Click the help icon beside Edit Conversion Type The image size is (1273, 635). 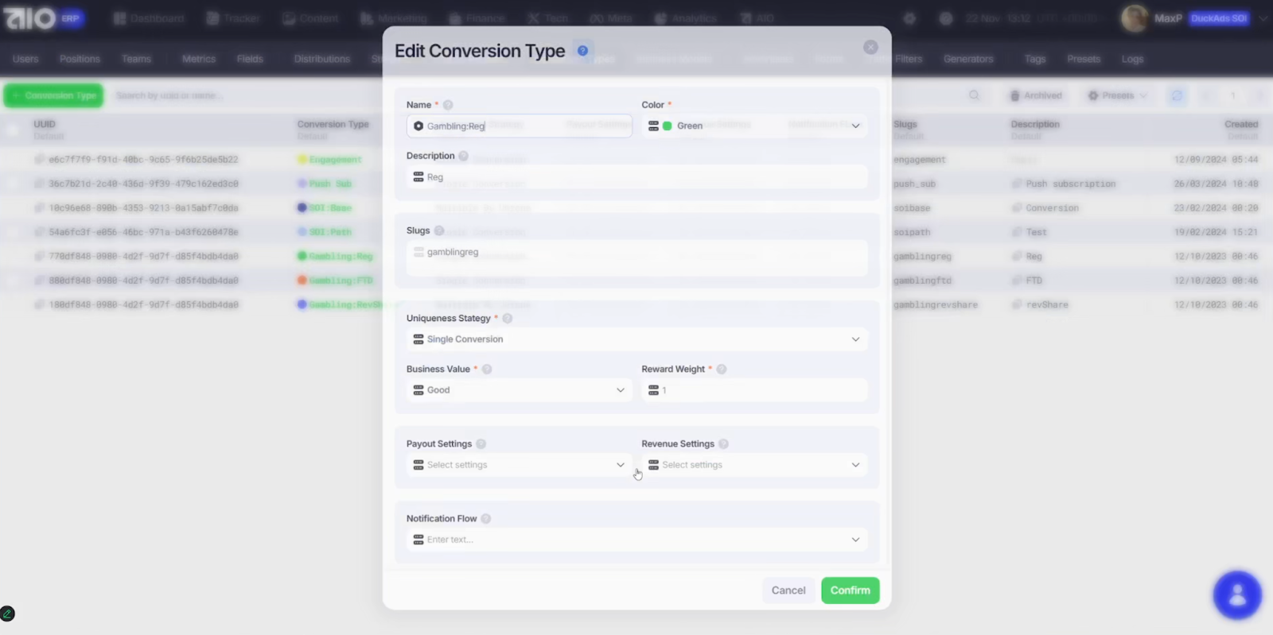pyautogui.click(x=582, y=51)
